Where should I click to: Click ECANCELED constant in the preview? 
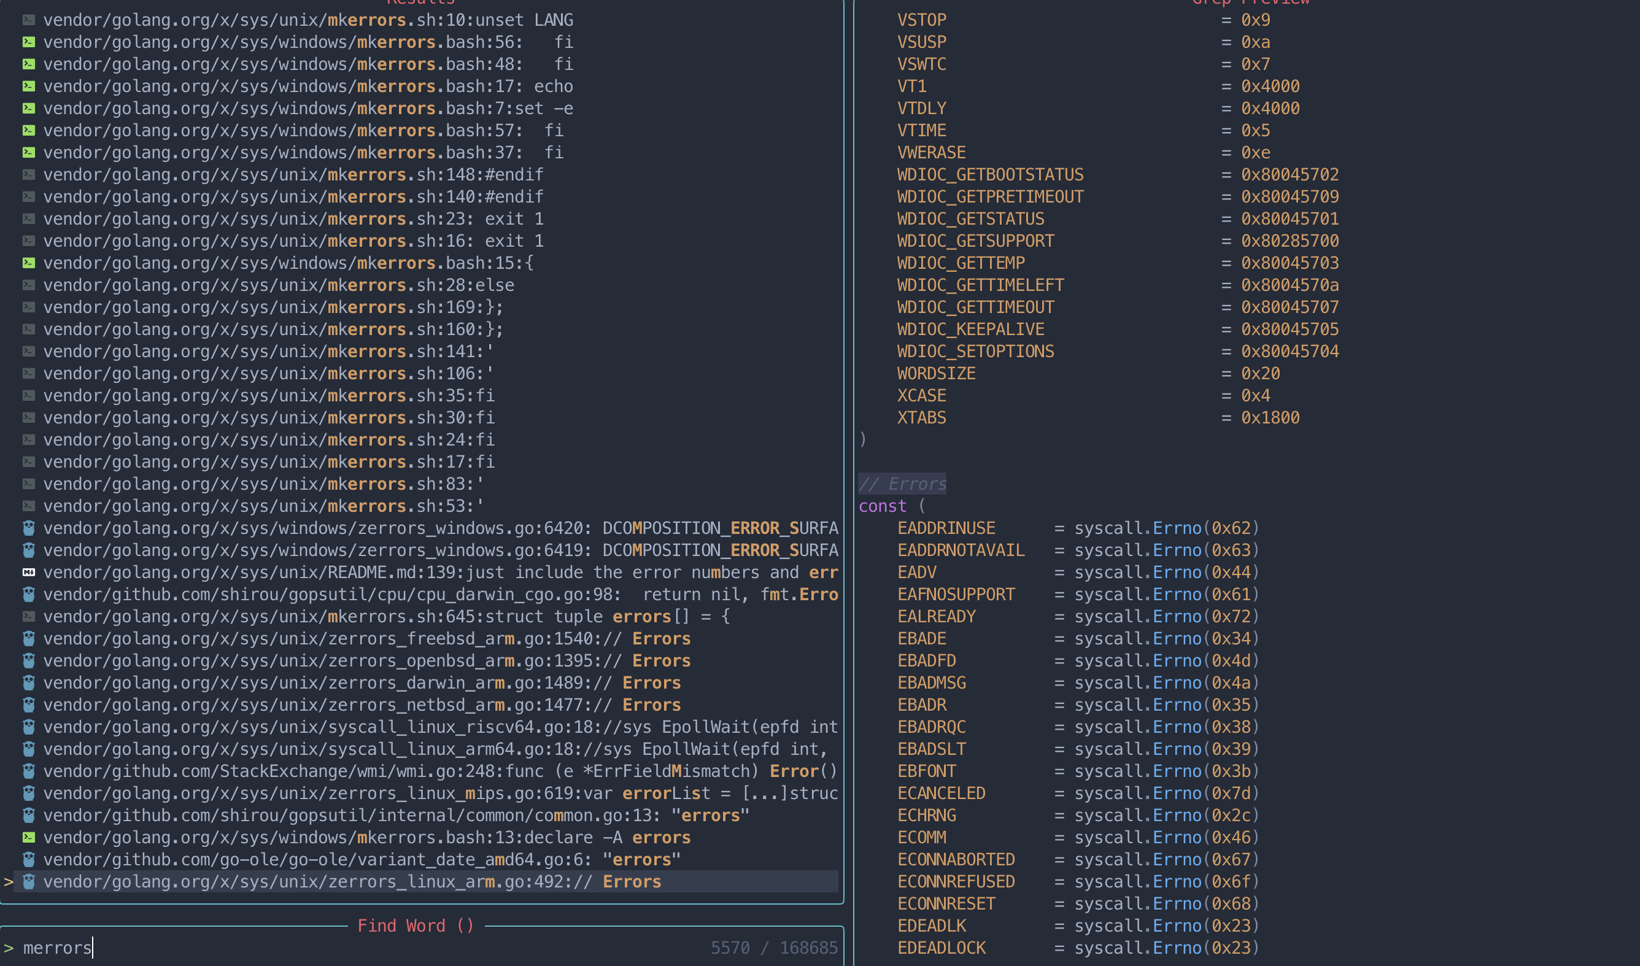tap(942, 794)
